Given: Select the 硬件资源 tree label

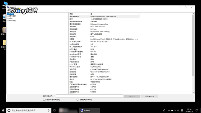Looking at the screenshot, I should pyautogui.click(x=12, y=16).
